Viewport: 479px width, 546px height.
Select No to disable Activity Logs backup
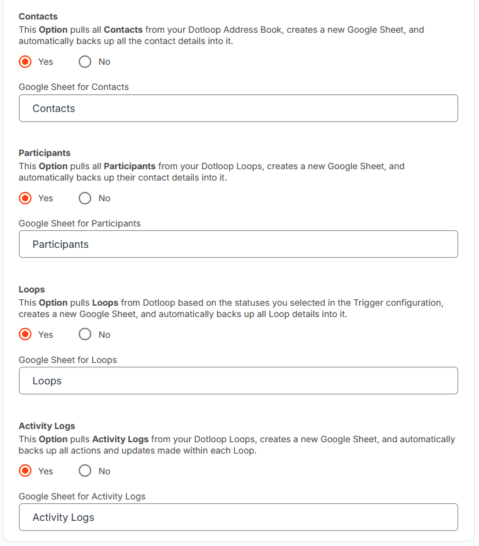(x=85, y=471)
